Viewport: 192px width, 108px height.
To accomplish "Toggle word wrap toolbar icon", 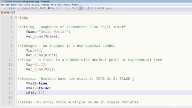I will tap(73, 8).
